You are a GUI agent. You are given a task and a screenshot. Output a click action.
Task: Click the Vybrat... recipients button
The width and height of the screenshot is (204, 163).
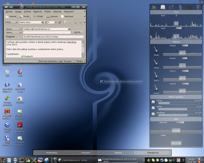coord(78,32)
